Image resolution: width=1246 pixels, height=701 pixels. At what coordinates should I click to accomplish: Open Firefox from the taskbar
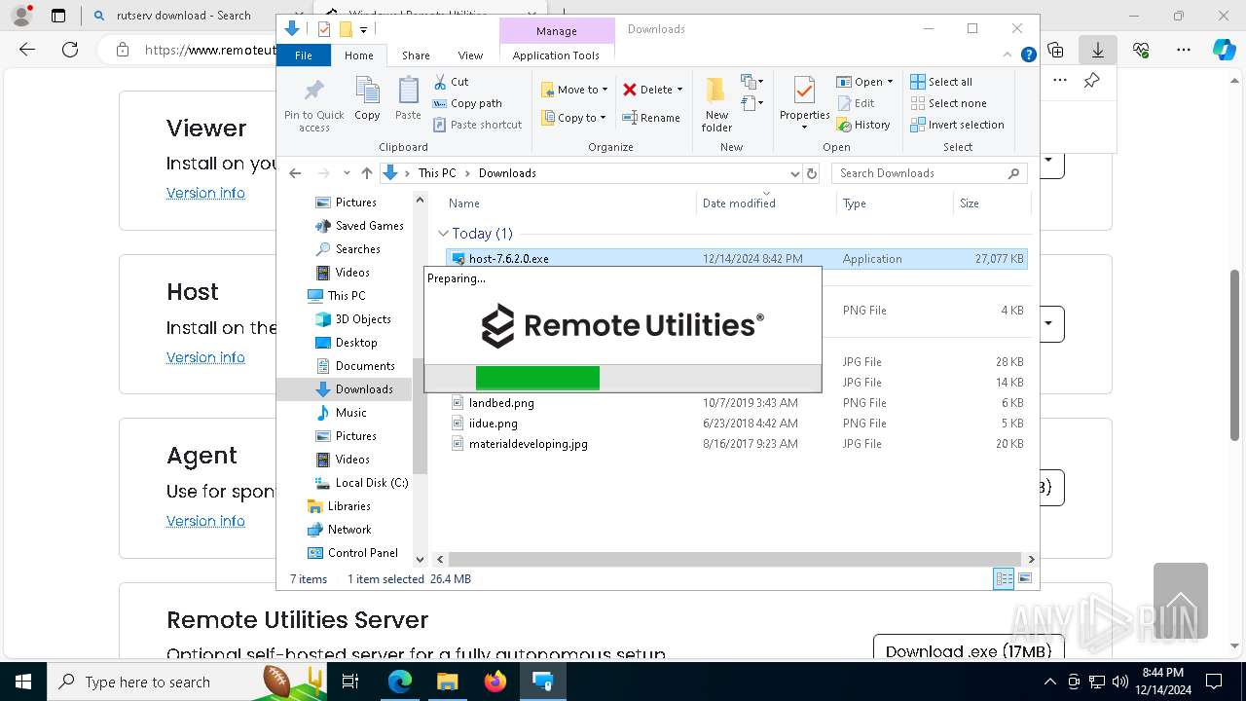pyautogui.click(x=495, y=682)
